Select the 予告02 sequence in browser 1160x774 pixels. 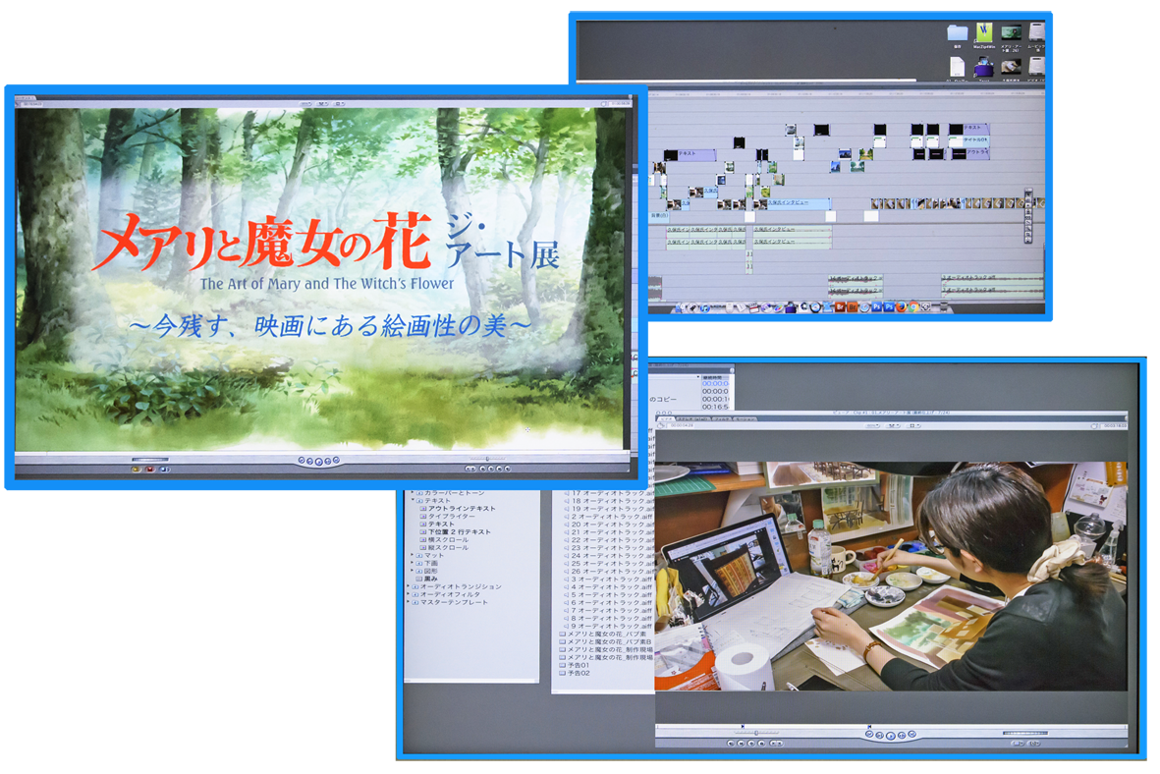[x=575, y=674]
